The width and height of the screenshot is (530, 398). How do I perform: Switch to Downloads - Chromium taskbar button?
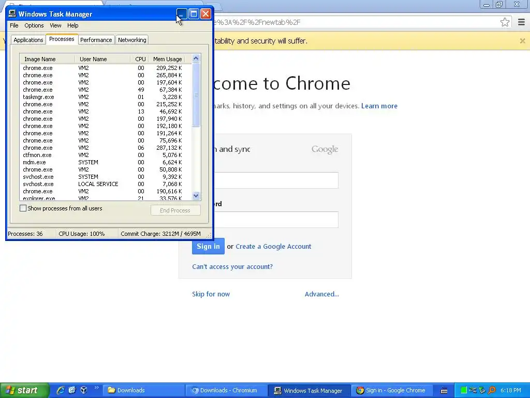[x=226, y=390]
